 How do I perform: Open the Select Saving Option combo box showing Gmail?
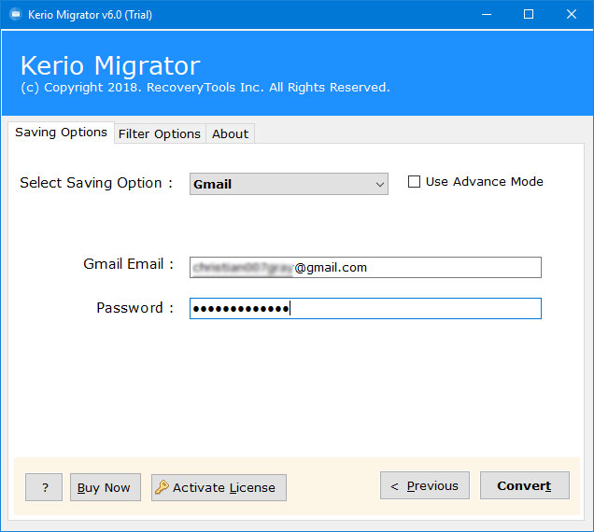[280, 184]
